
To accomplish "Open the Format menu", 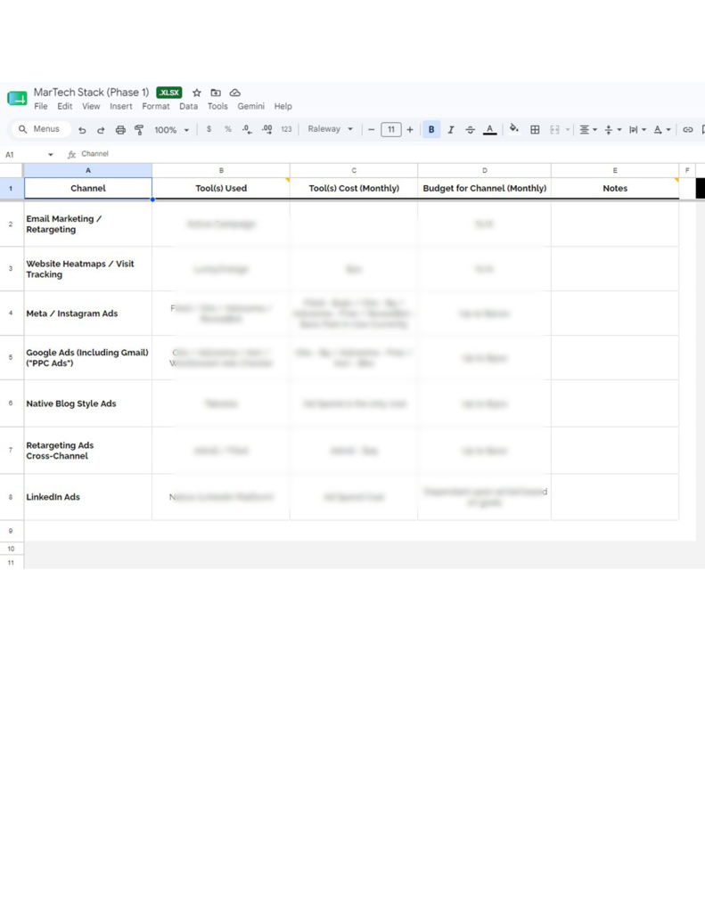I will pos(155,107).
